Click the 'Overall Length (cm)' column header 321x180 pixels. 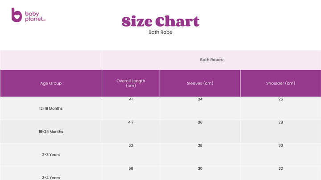tap(131, 83)
